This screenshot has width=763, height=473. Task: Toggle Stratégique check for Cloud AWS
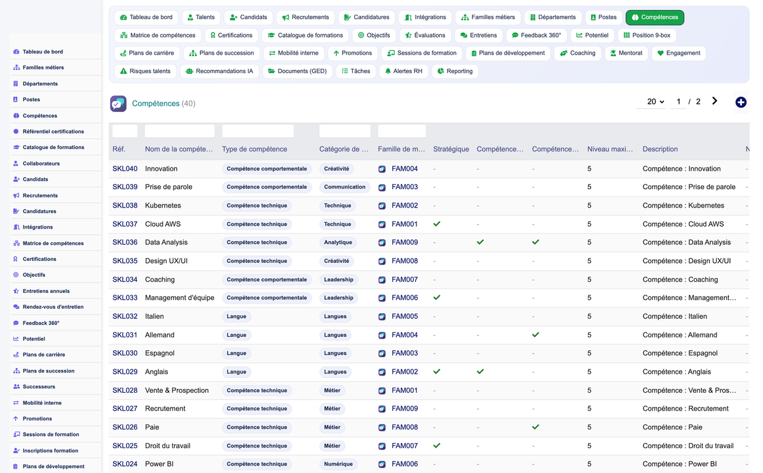[437, 224]
